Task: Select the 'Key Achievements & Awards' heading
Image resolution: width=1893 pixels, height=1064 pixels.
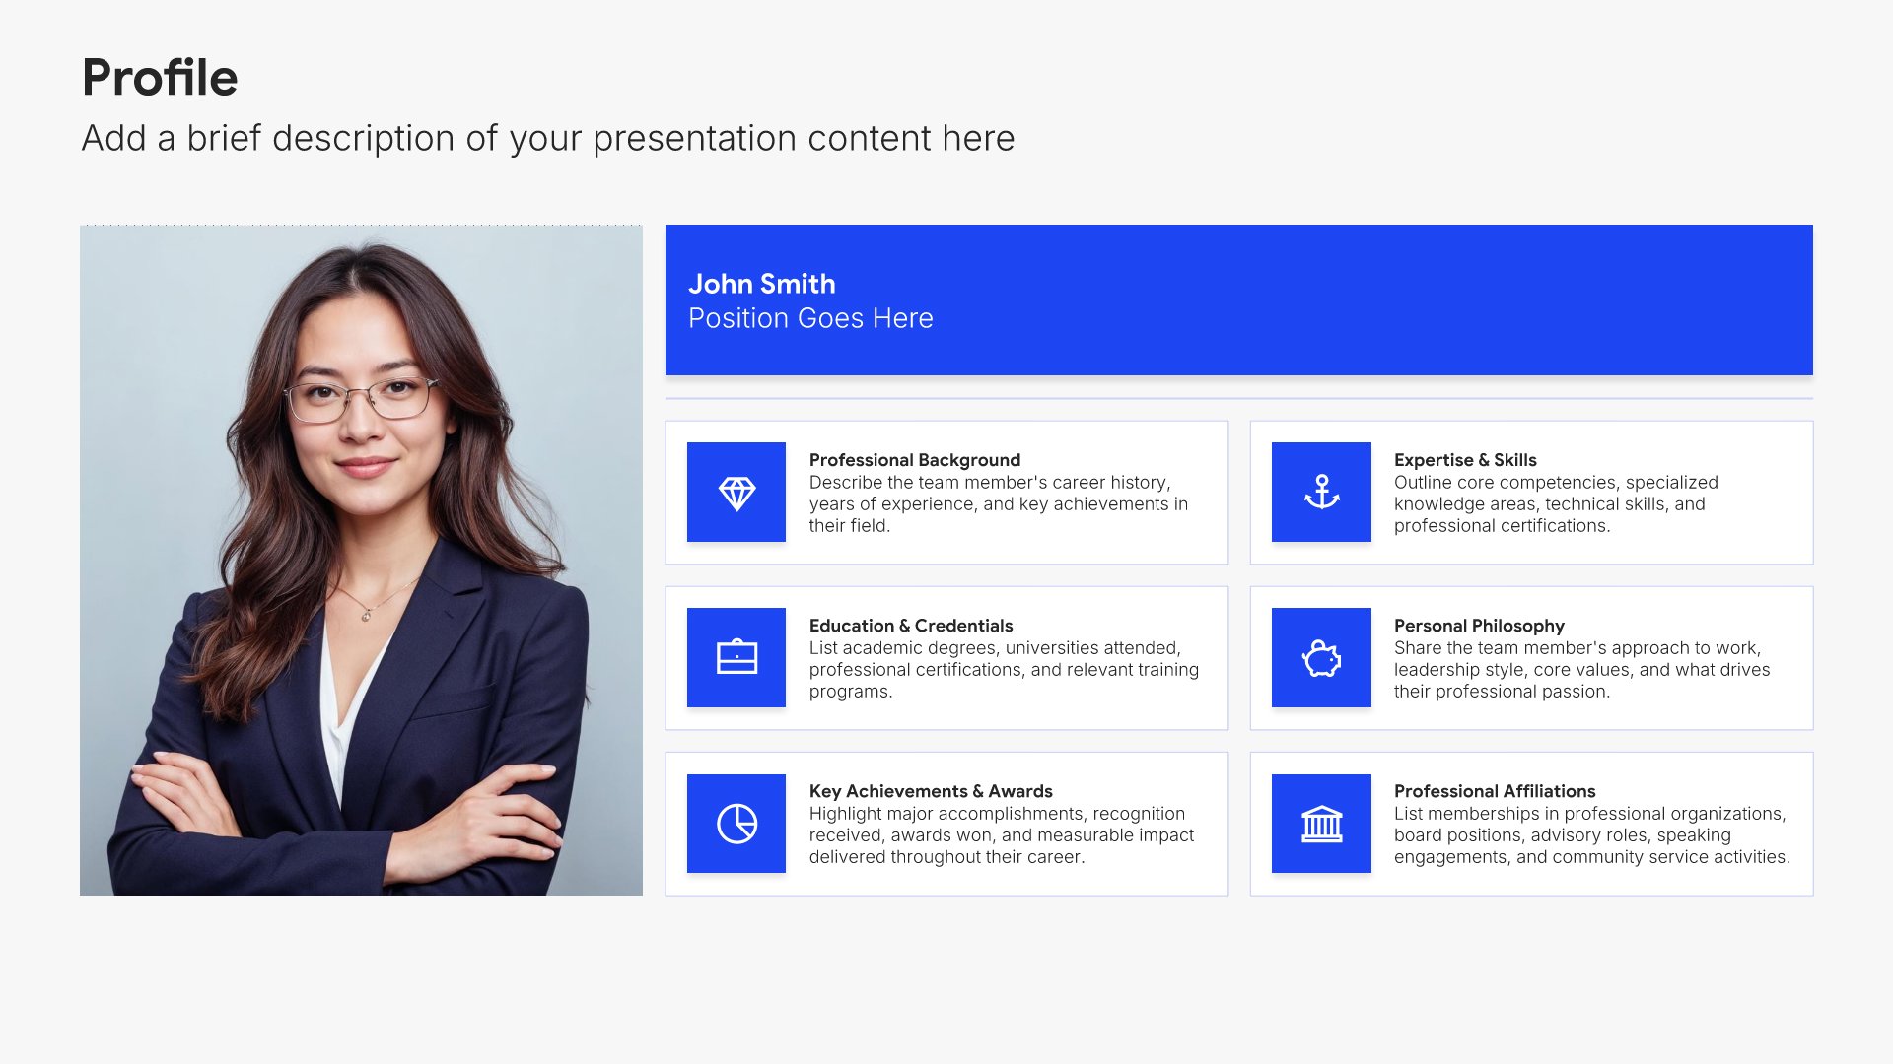Action: point(931,791)
